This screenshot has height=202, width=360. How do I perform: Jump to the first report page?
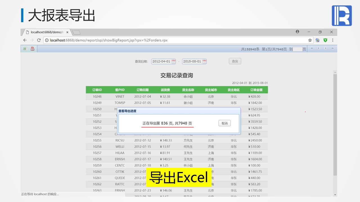pos(312,49)
